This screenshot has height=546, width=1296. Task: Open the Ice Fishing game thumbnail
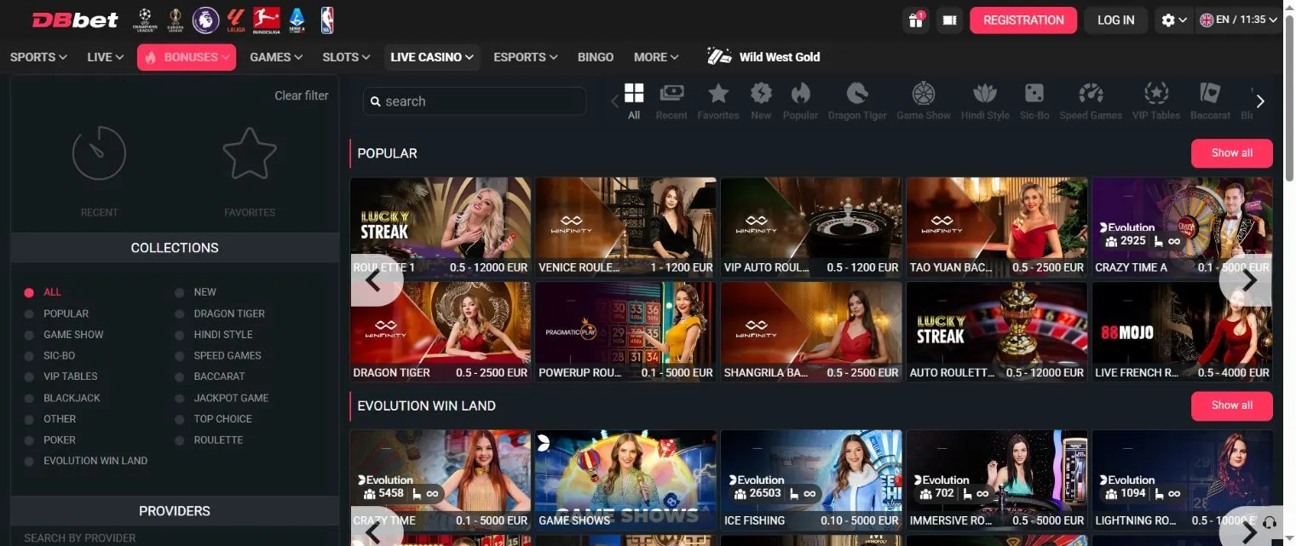[x=811, y=480]
